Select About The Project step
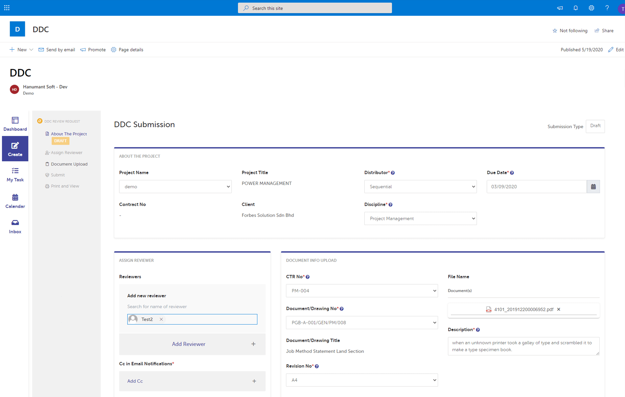Image resolution: width=625 pixels, height=397 pixels. 69,134
